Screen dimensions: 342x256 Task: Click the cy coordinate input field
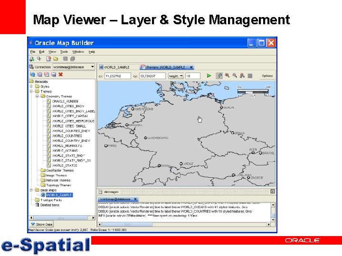(x=152, y=76)
